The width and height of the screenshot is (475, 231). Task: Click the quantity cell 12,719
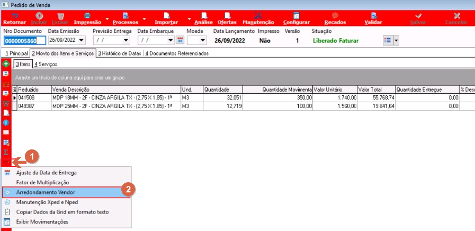tap(222, 106)
